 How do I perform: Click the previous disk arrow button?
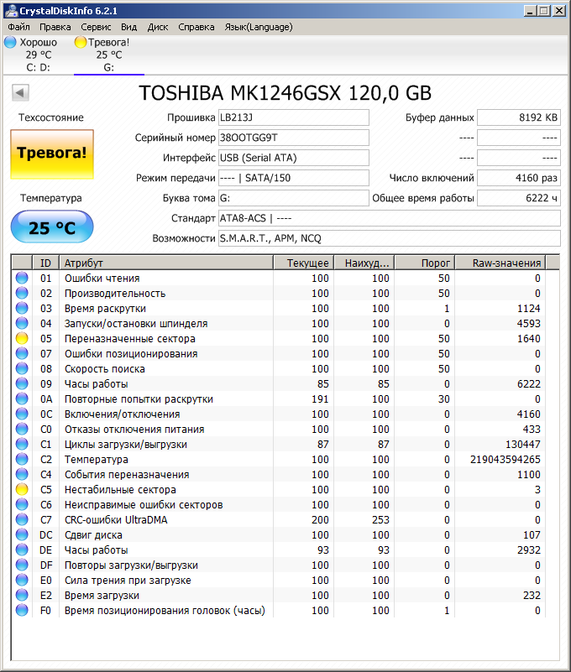[20, 92]
